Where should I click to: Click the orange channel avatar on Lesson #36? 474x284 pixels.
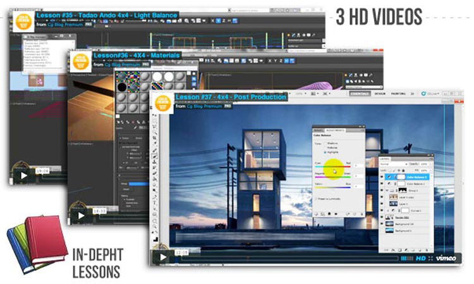click(81, 62)
